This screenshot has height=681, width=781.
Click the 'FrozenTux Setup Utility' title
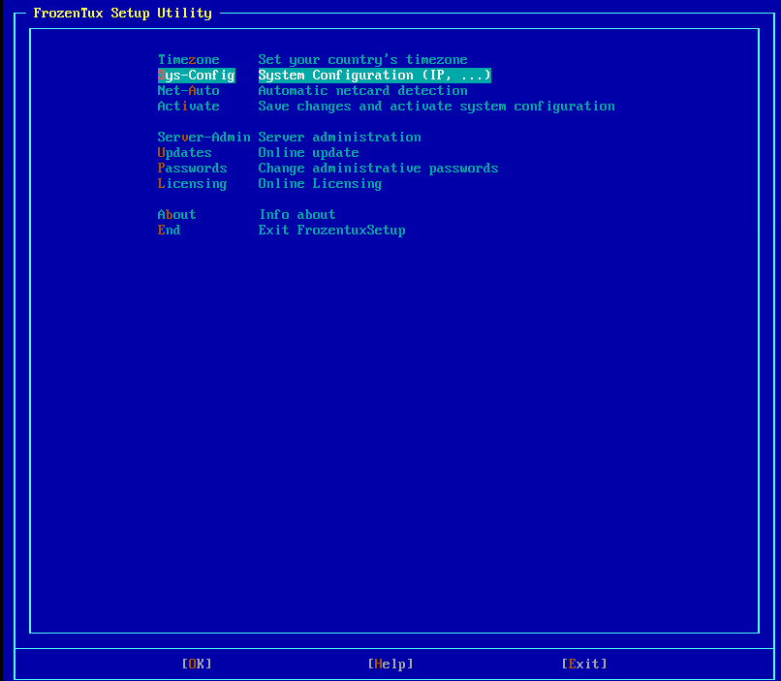122,13
